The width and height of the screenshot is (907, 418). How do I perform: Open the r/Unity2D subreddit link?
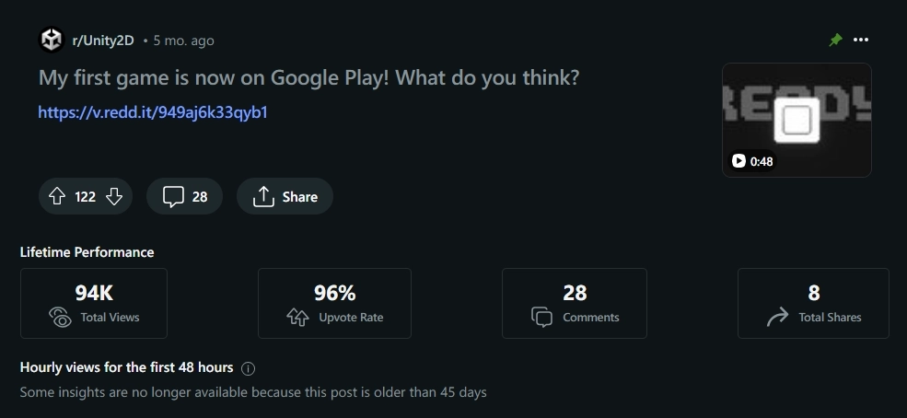tap(103, 41)
